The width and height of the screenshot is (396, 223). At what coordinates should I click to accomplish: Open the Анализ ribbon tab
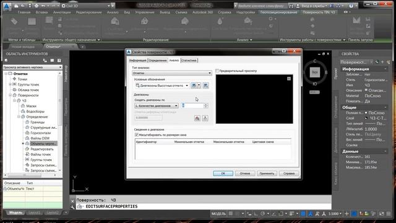pos(113,12)
